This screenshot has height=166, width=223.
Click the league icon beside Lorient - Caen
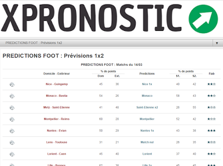point(12,154)
